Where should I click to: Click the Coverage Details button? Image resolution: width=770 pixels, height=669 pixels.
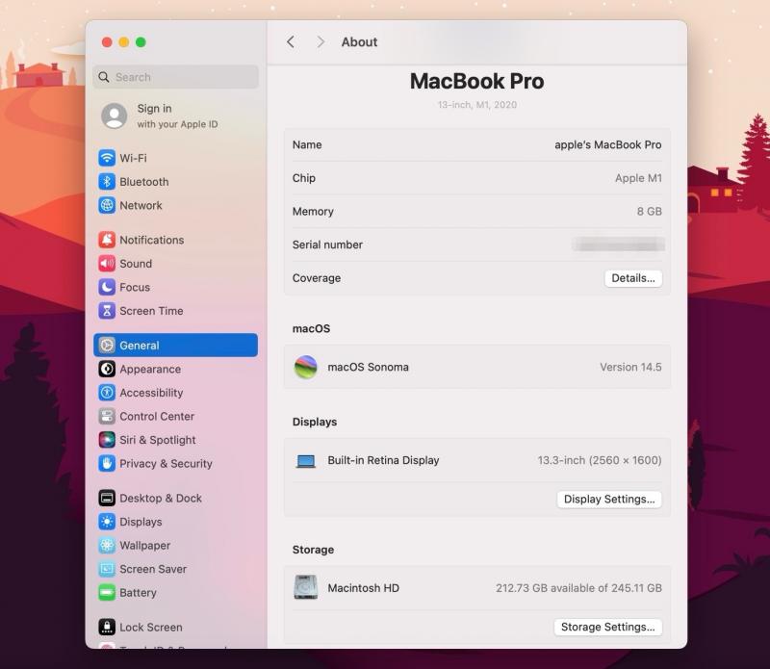[633, 278]
